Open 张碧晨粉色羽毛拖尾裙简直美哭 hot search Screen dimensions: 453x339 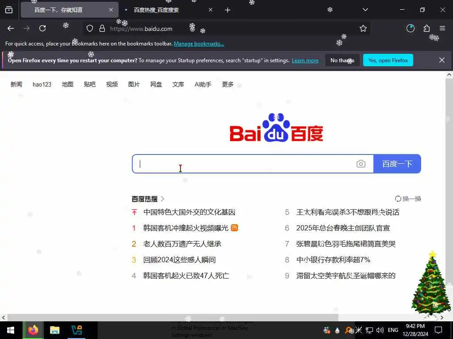coord(346,244)
